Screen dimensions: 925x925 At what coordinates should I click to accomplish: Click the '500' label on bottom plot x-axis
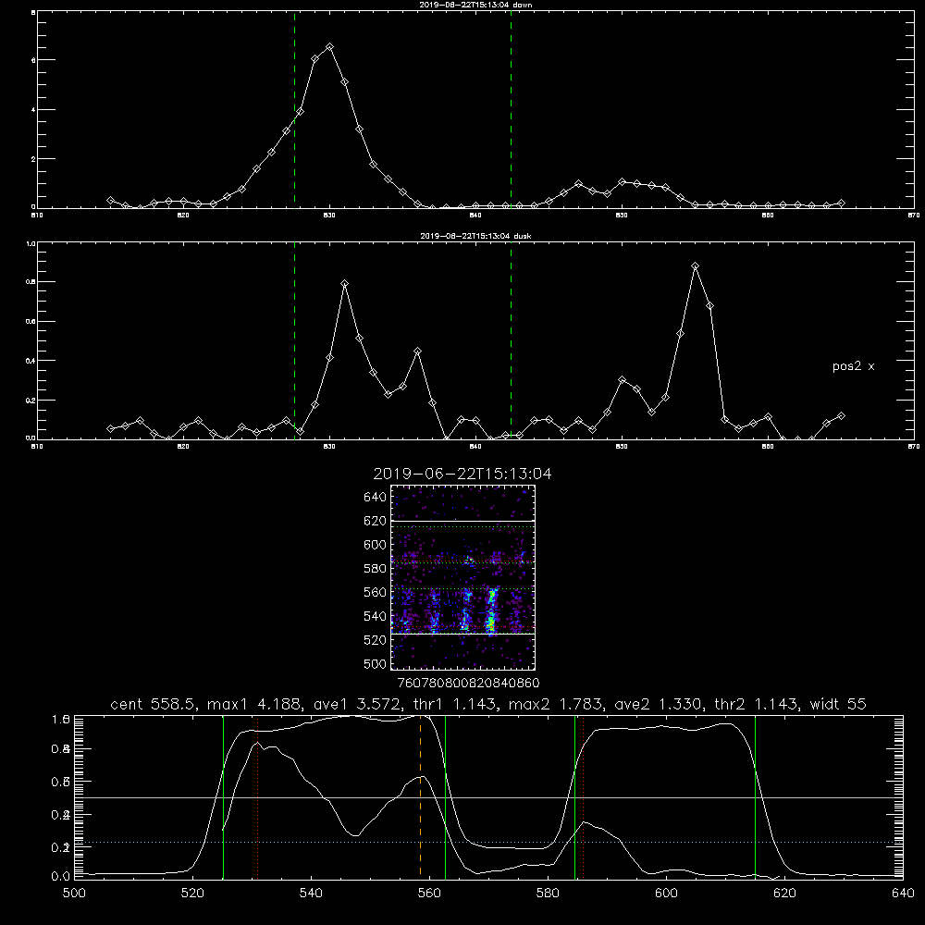click(74, 893)
